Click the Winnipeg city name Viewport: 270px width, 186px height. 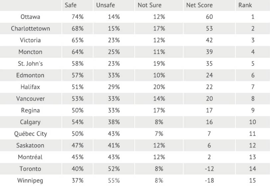[x=30, y=181]
